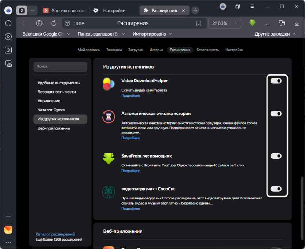Click CocoCut palm tree icon
Viewport: 305px width, 249px height.
tap(109, 192)
